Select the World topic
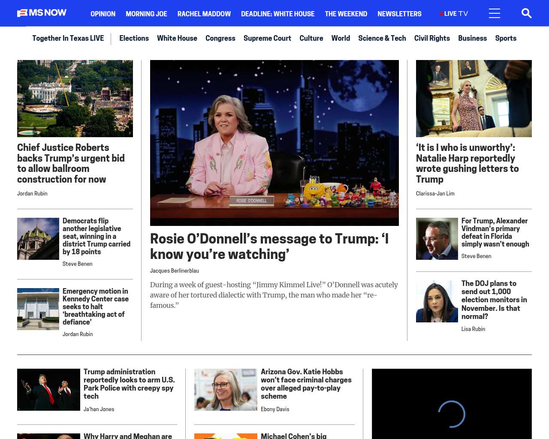The height and width of the screenshot is (439, 549). point(341,38)
